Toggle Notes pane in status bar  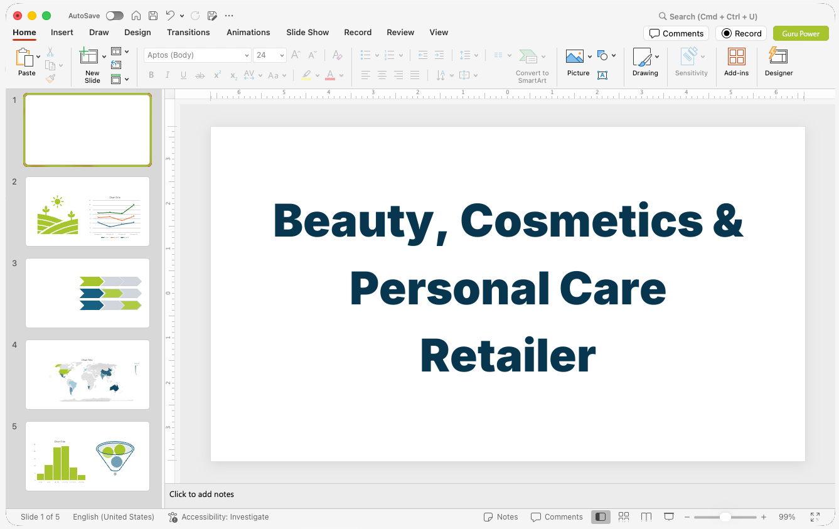coord(501,517)
